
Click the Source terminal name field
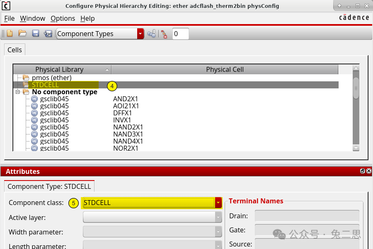307,244
